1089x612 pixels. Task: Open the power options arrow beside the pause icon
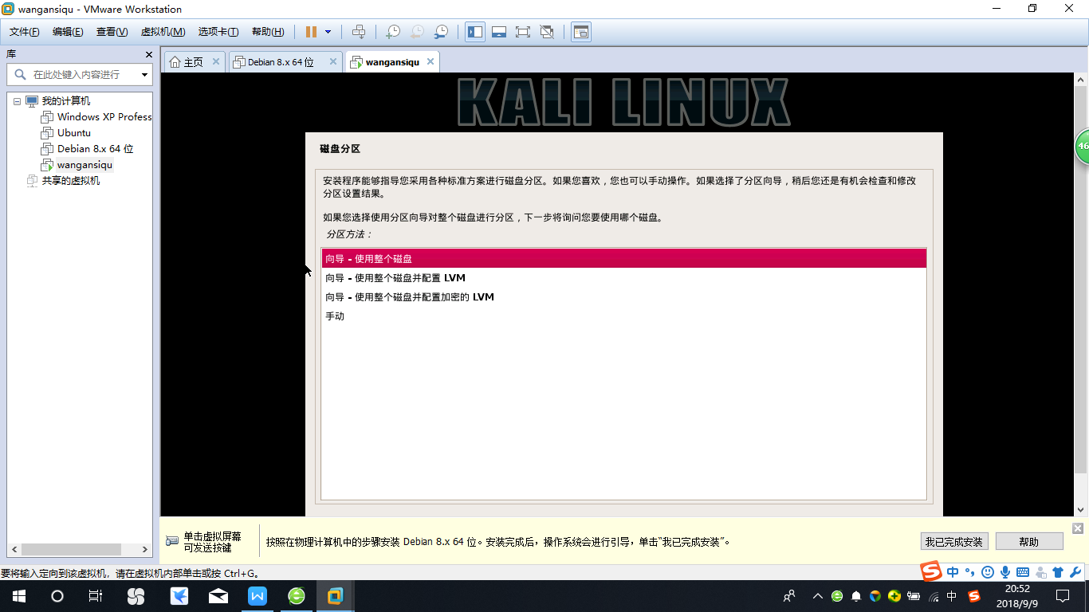point(328,32)
